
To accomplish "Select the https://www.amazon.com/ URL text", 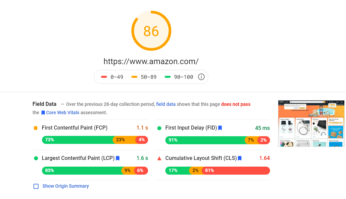I will 151,61.
